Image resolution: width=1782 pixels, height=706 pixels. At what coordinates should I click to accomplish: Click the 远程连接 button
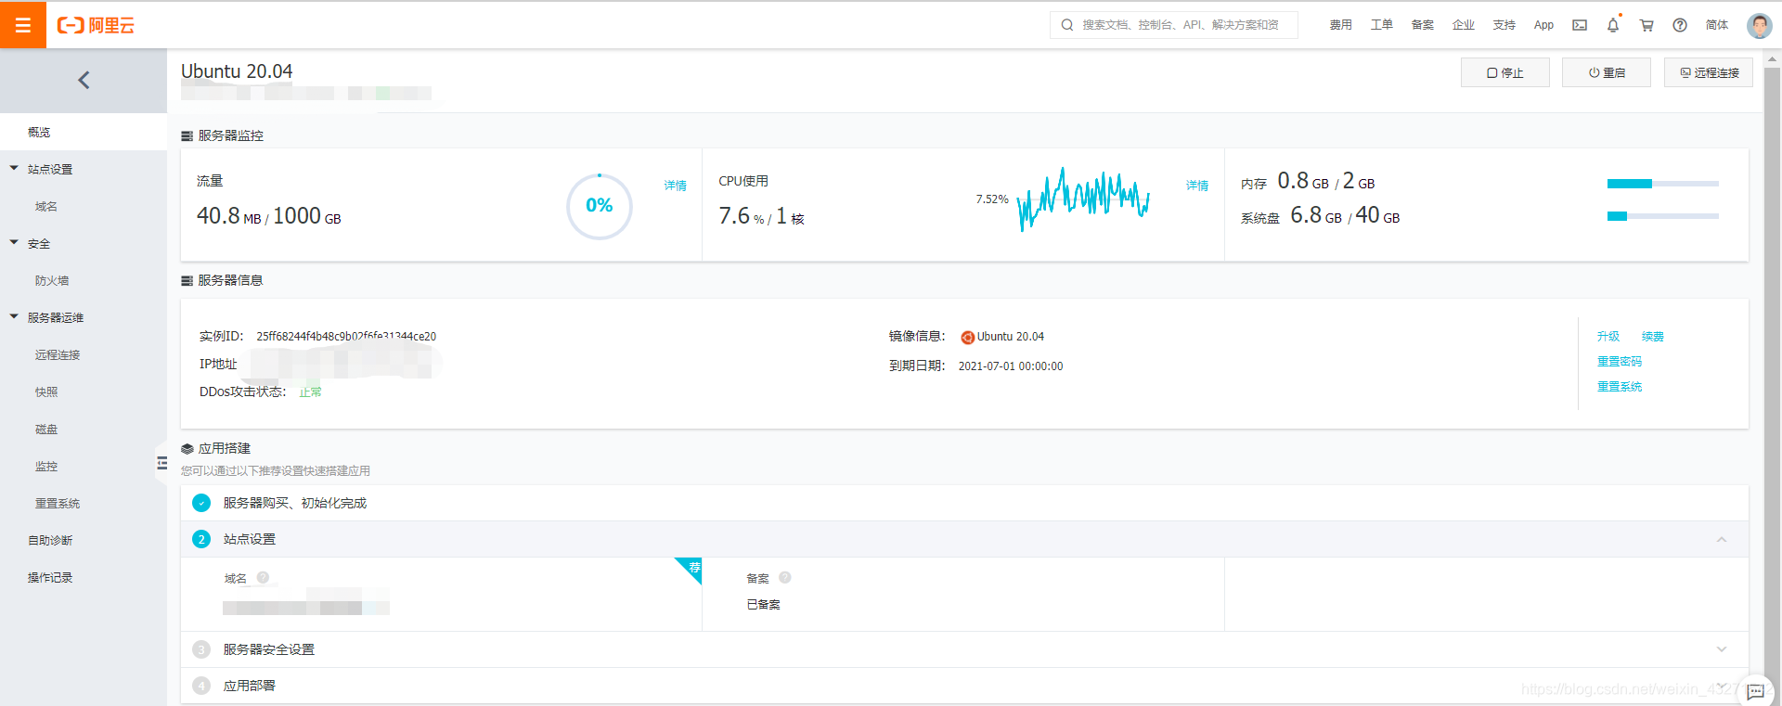tap(1709, 72)
